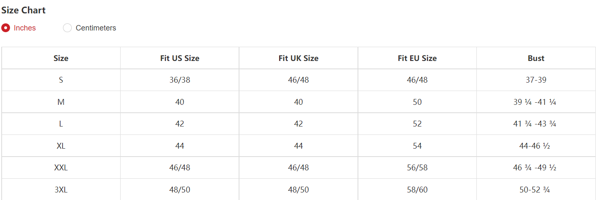
Task: Click the M size row label
Action: coord(61,102)
